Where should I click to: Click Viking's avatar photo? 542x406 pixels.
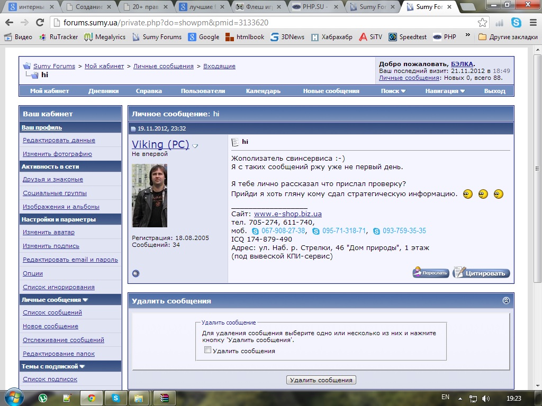[x=149, y=196]
